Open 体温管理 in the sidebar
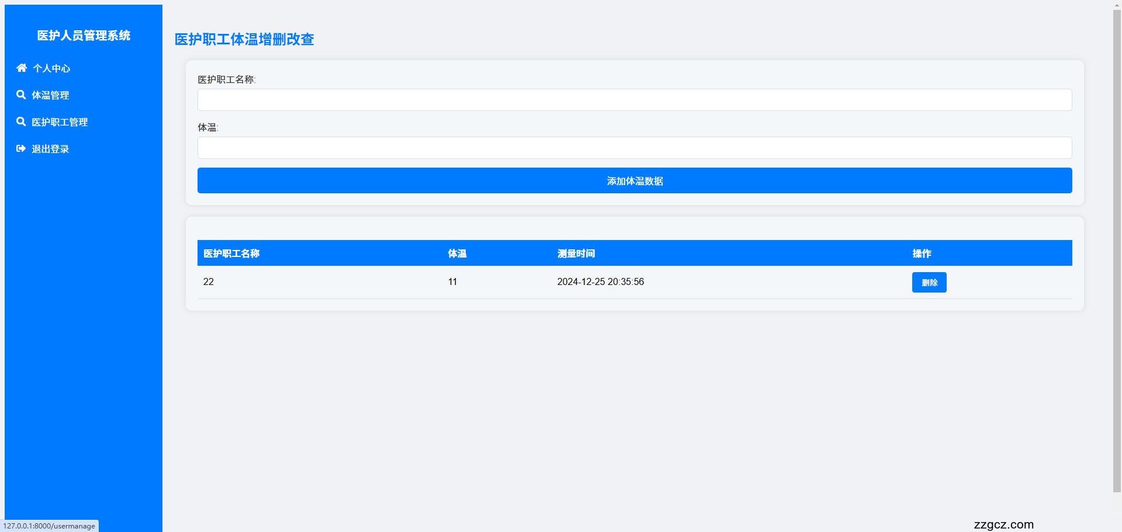 pyautogui.click(x=50, y=95)
